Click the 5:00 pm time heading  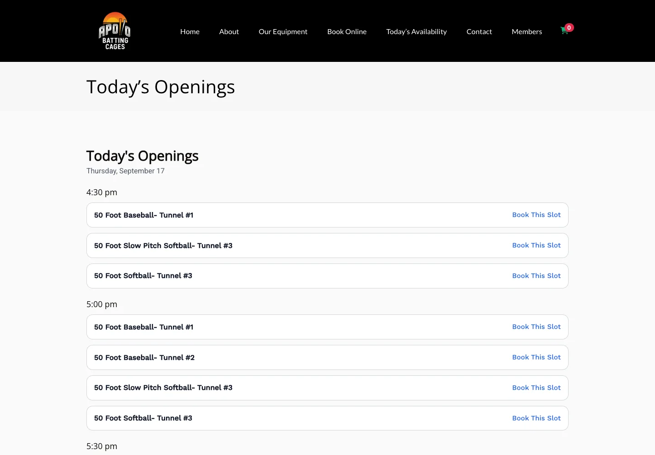click(x=102, y=304)
